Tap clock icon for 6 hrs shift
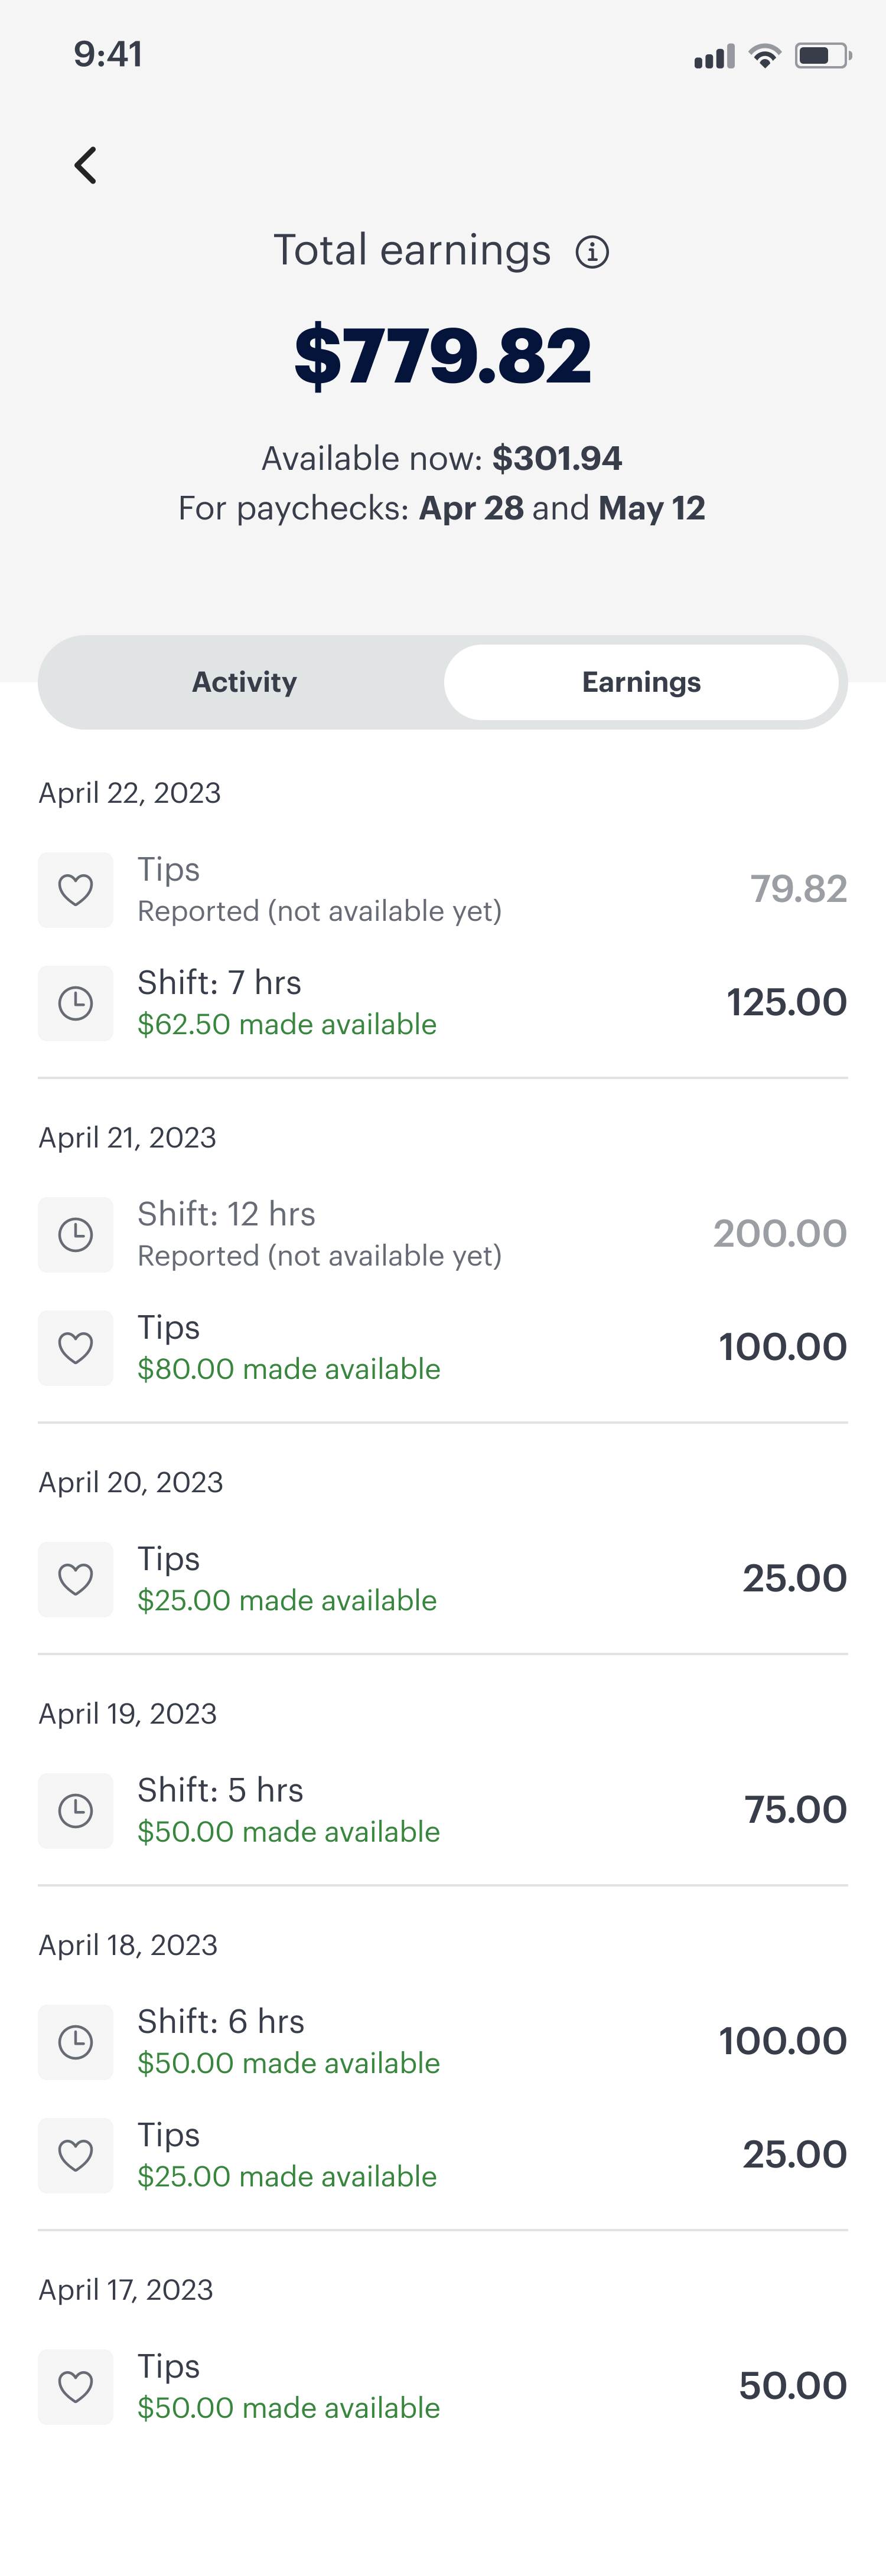This screenshot has width=886, height=2576. point(76,2042)
